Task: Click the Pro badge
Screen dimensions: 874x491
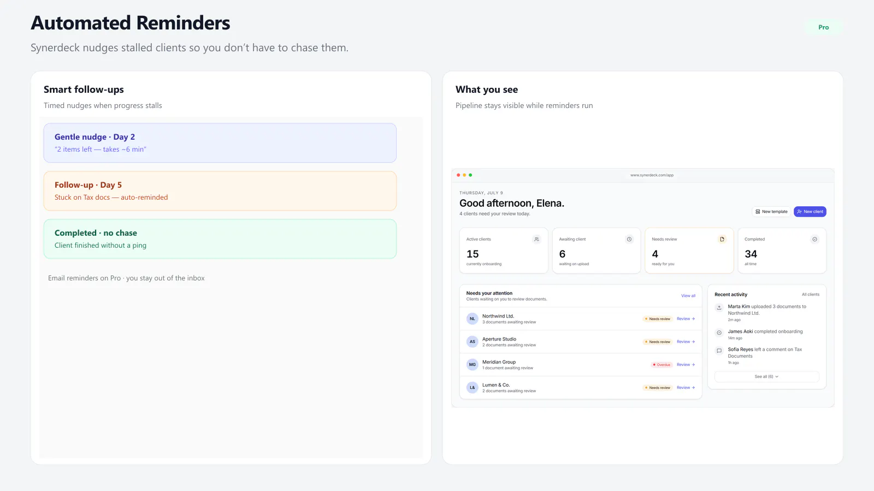Action: (x=824, y=27)
